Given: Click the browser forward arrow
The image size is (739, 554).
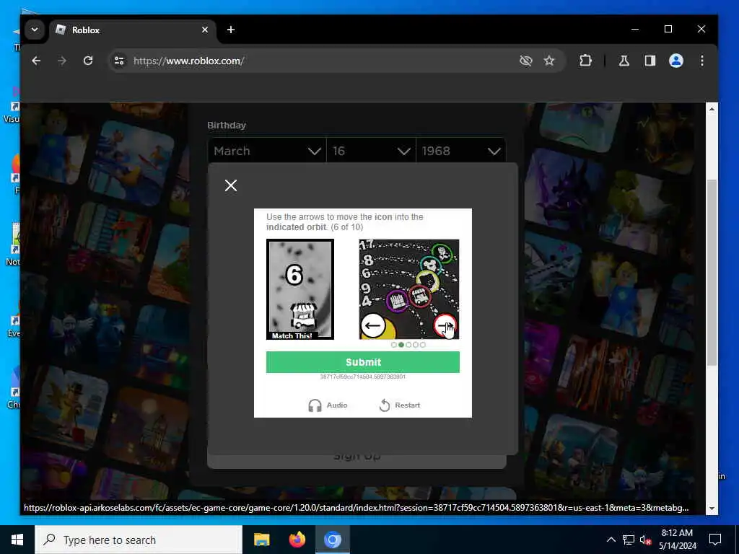Looking at the screenshot, I should [62, 61].
